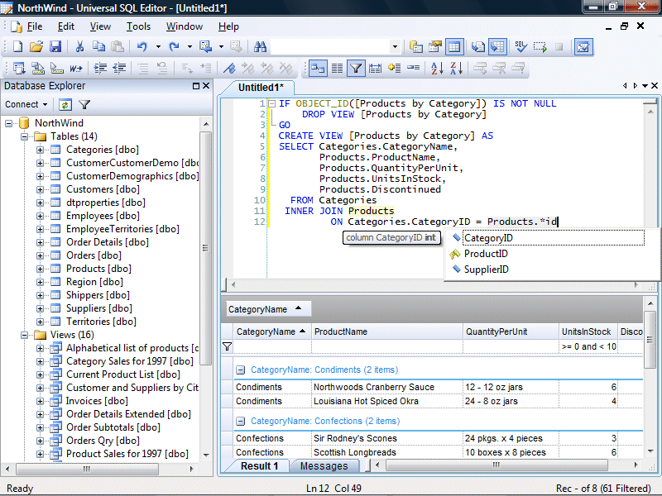The height and width of the screenshot is (496, 662).
Task: Open the File menu
Action: coord(35,26)
